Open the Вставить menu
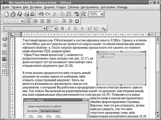Screen dimensions: 161x120 [x=36, y=7]
